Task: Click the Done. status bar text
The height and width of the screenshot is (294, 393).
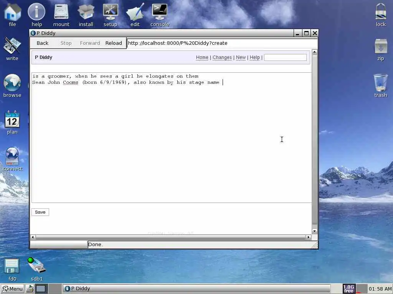Action: tap(96, 245)
